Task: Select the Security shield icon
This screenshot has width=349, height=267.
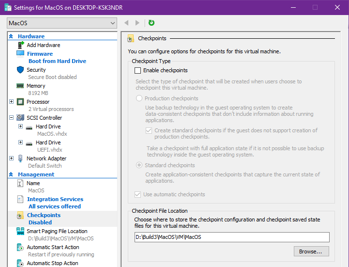Action: coord(20,70)
